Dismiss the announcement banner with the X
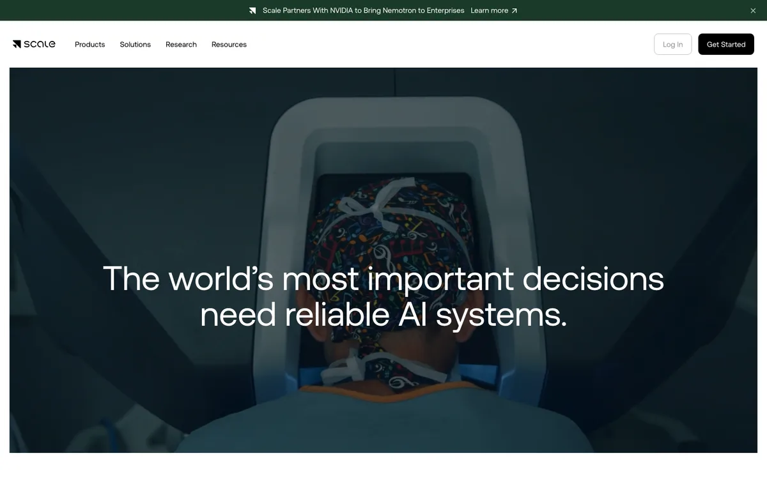This screenshot has height=479, width=767. (753, 11)
